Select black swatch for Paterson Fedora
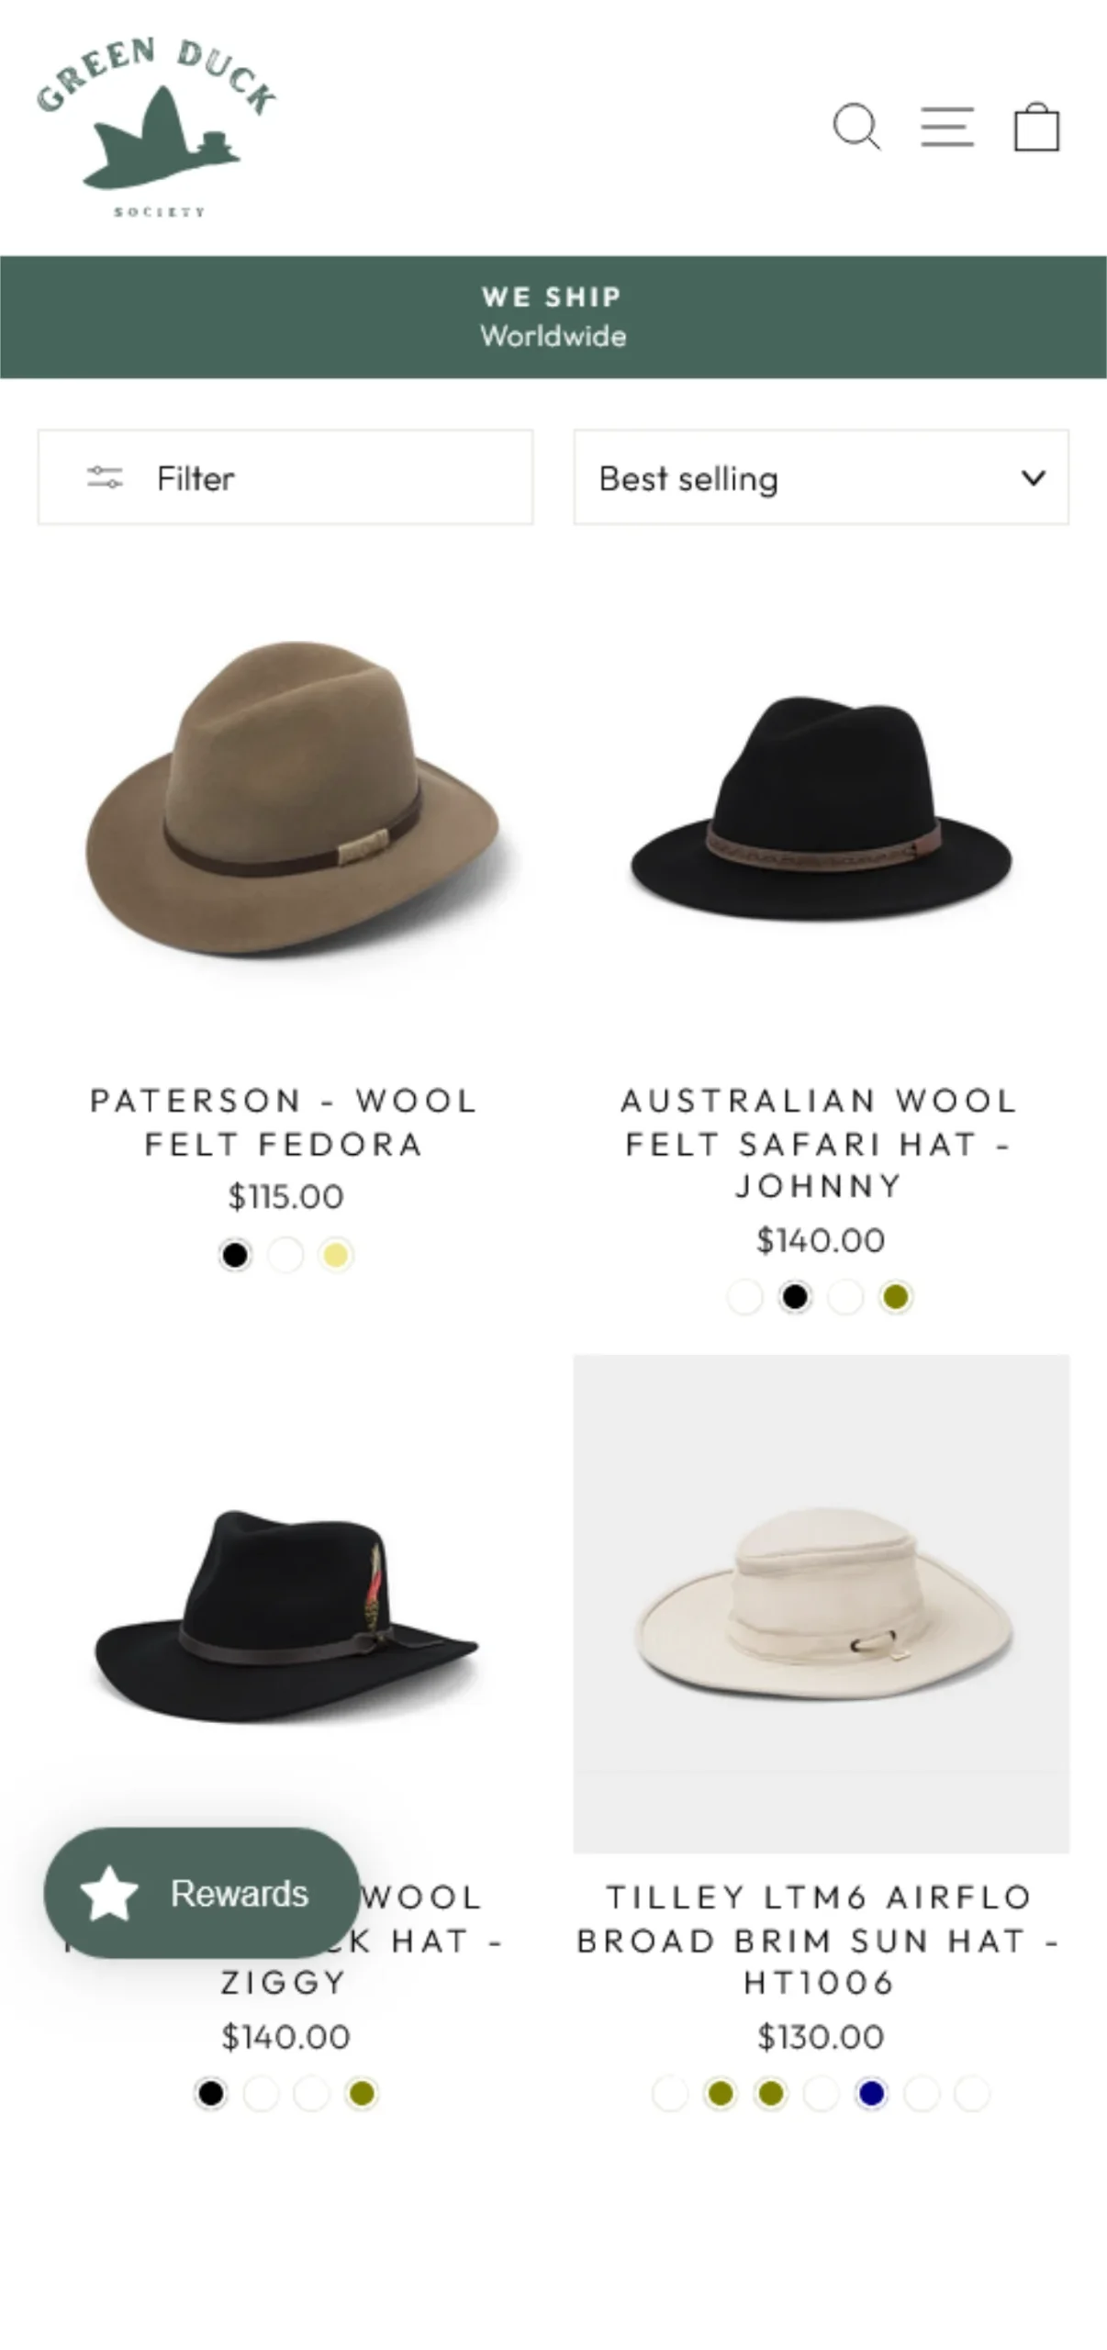The height and width of the screenshot is (2350, 1107). tap(235, 1254)
